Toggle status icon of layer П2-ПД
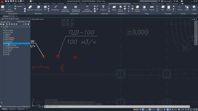Screen dimensions: 198x111 point(4,55)
